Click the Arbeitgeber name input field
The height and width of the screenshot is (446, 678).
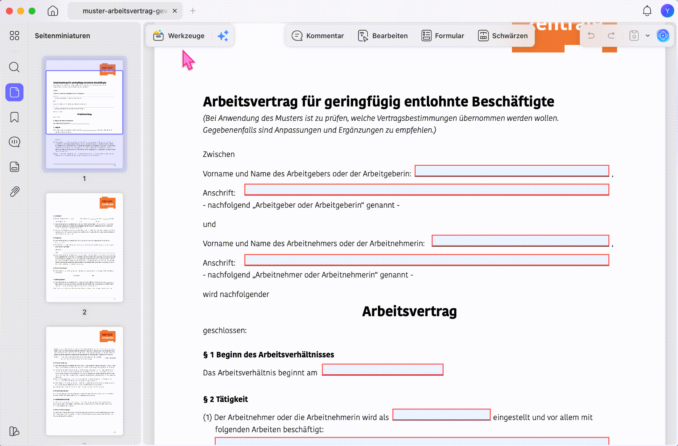click(x=512, y=171)
